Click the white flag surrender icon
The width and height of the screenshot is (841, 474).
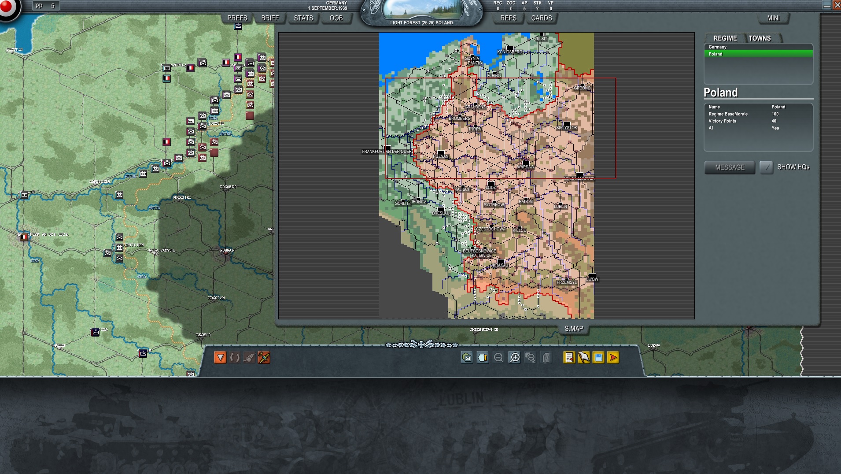coord(584,358)
